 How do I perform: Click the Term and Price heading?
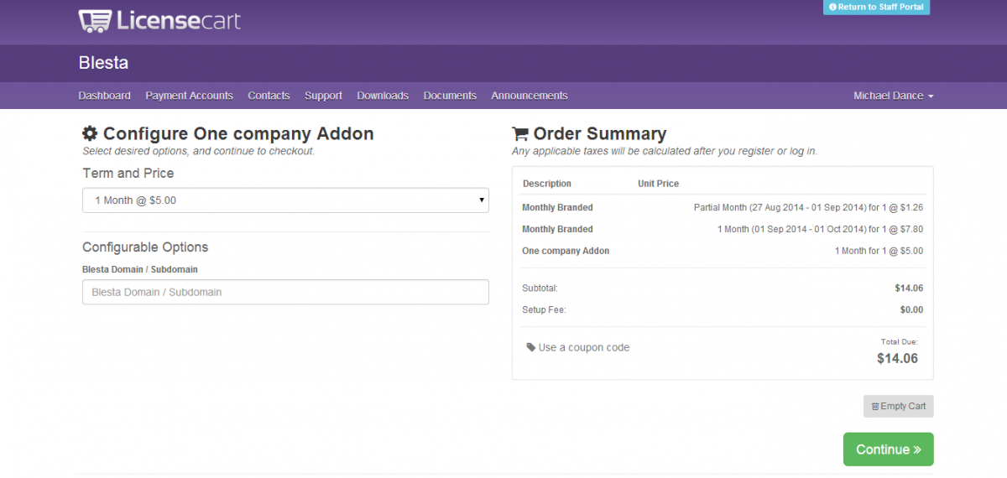coord(128,173)
